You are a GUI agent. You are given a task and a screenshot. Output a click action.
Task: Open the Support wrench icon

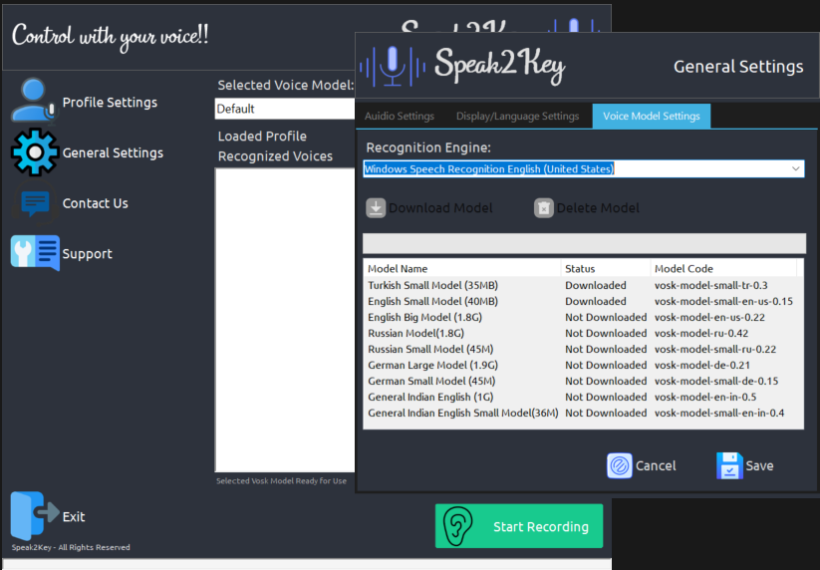(35, 253)
